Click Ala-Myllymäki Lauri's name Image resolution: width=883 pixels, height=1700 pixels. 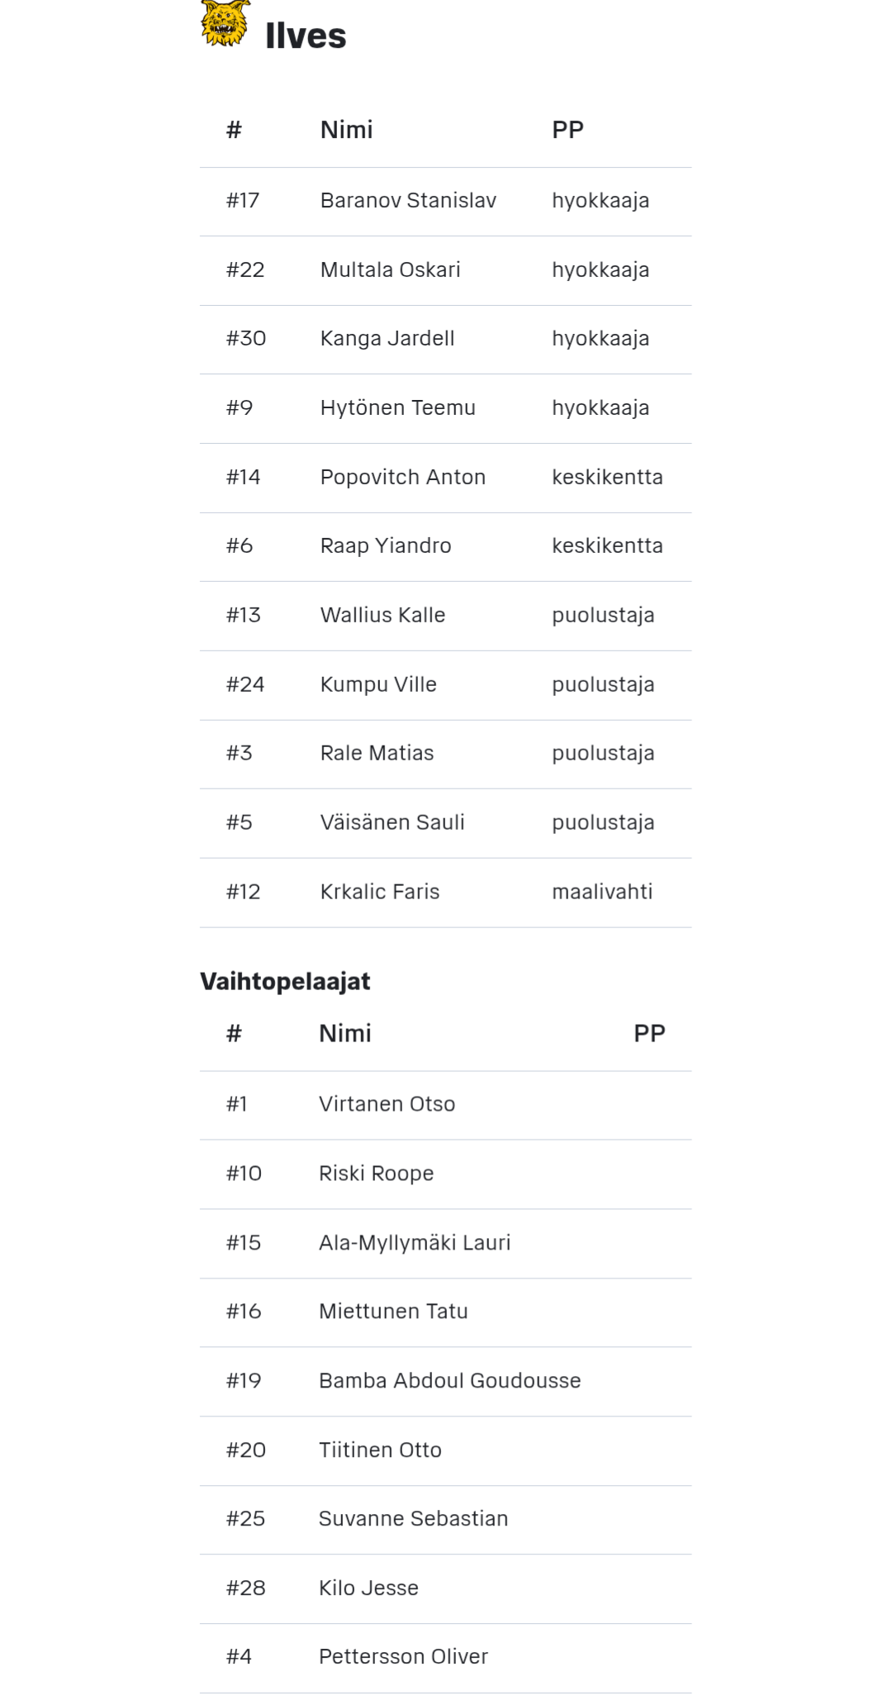tap(415, 1243)
